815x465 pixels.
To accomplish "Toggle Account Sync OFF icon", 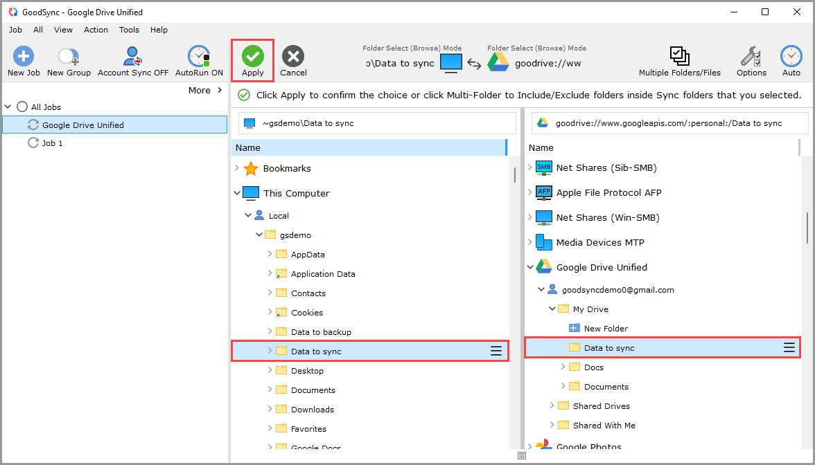I will (x=132, y=56).
